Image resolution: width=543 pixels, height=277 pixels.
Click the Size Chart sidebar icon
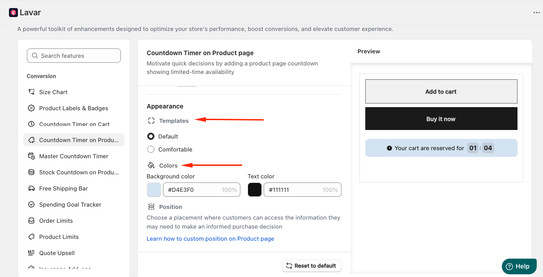click(x=31, y=92)
